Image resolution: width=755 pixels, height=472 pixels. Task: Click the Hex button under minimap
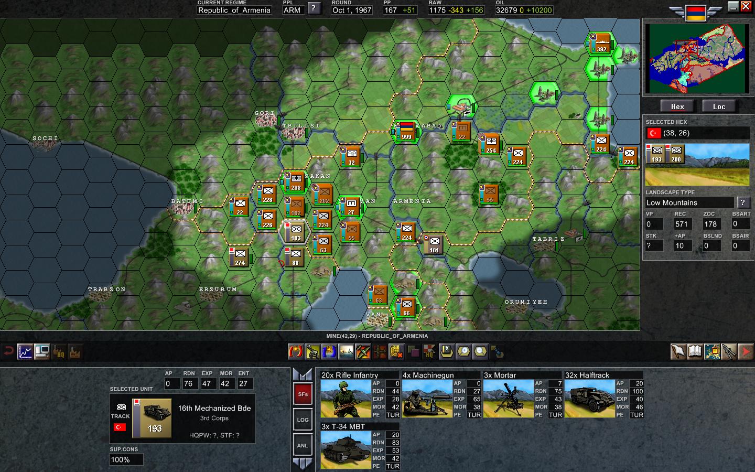(677, 106)
